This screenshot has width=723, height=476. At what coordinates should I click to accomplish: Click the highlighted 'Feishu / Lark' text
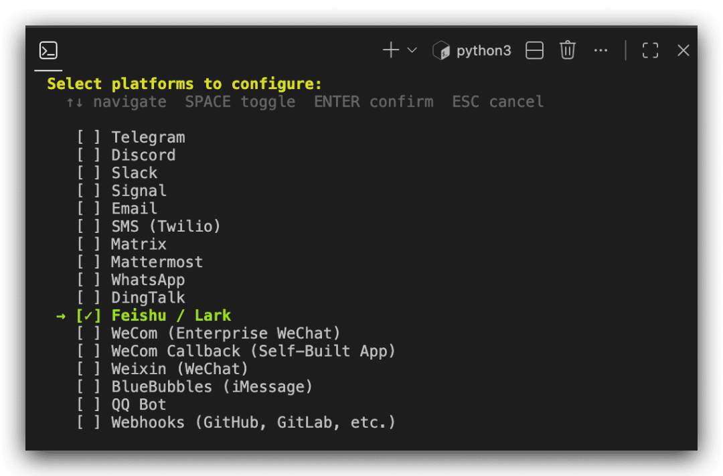coord(171,315)
